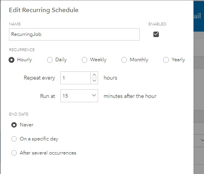
Task: Select the Yearly recurrence option
Action: click(166, 60)
